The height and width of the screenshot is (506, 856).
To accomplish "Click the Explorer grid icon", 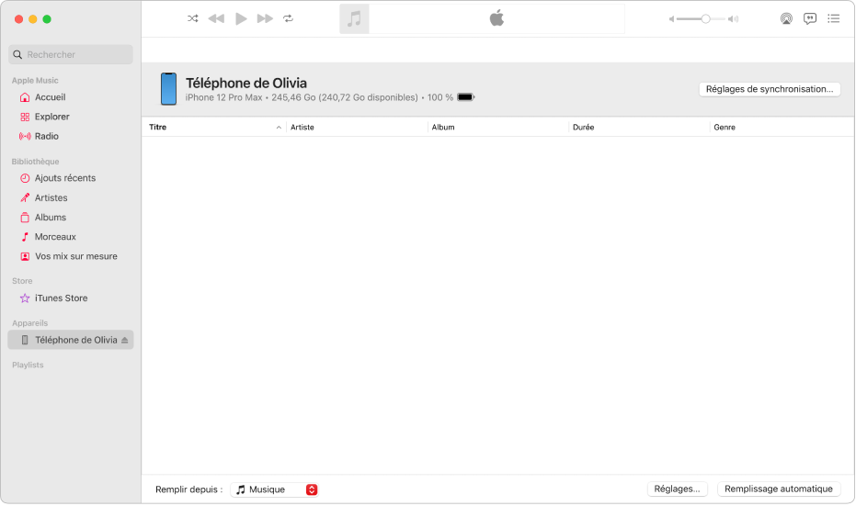I will [25, 117].
